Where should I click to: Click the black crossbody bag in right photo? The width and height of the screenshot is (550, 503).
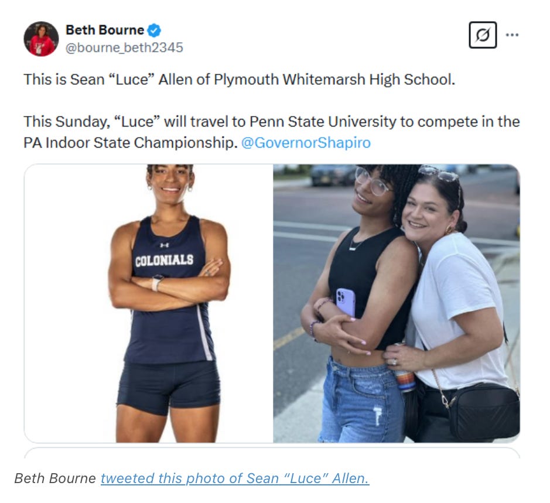[x=483, y=410]
